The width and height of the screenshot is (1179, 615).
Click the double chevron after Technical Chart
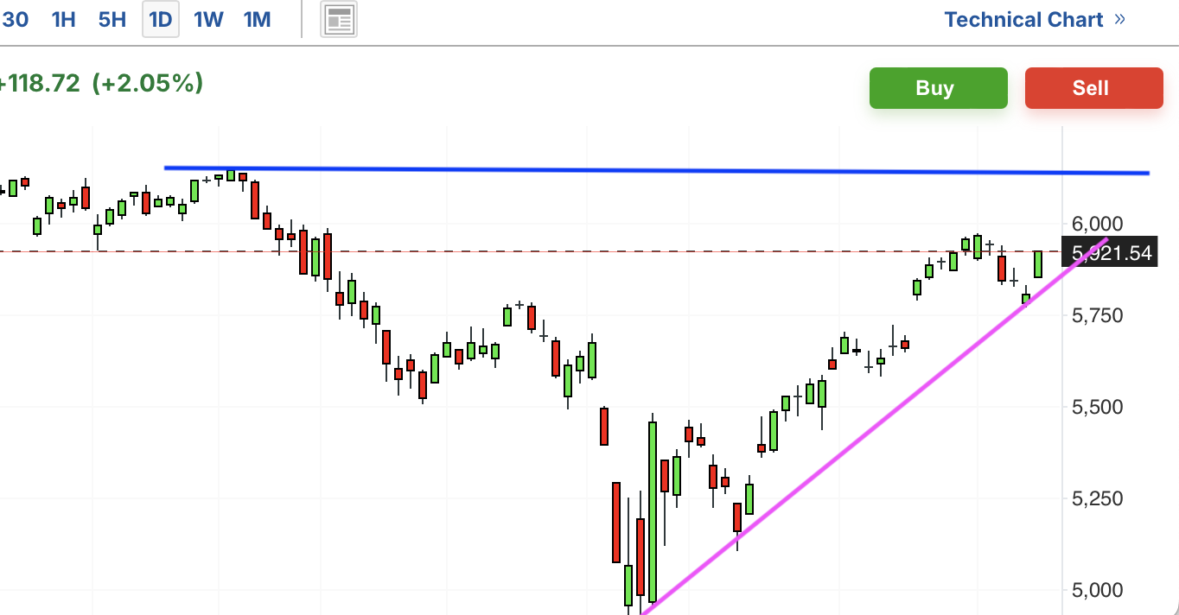1120,19
